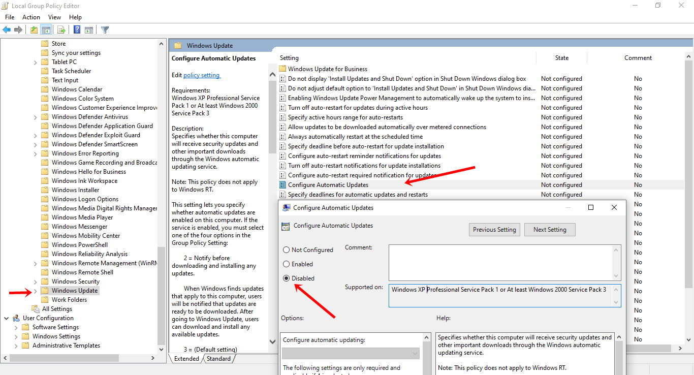Click the policy icon inside the dialog header

click(x=286, y=227)
